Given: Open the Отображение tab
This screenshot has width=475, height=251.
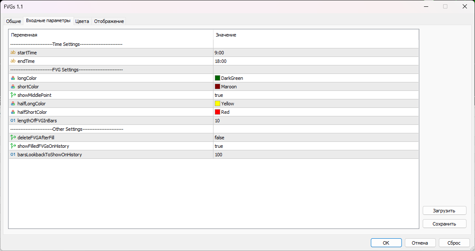Looking at the screenshot, I should coord(109,20).
